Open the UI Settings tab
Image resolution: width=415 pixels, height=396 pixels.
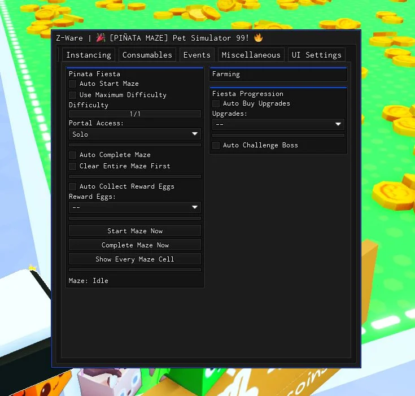tap(317, 55)
